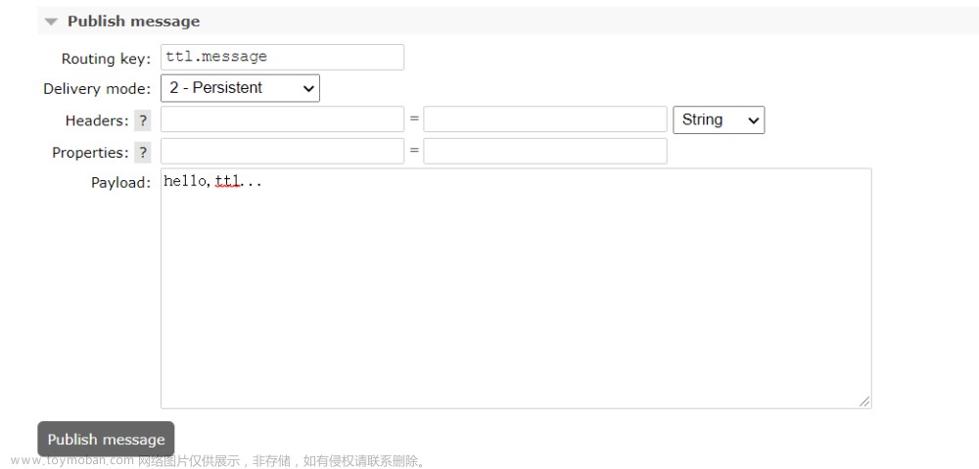Click the Headers value input field
The width and height of the screenshot is (979, 469).
(545, 119)
